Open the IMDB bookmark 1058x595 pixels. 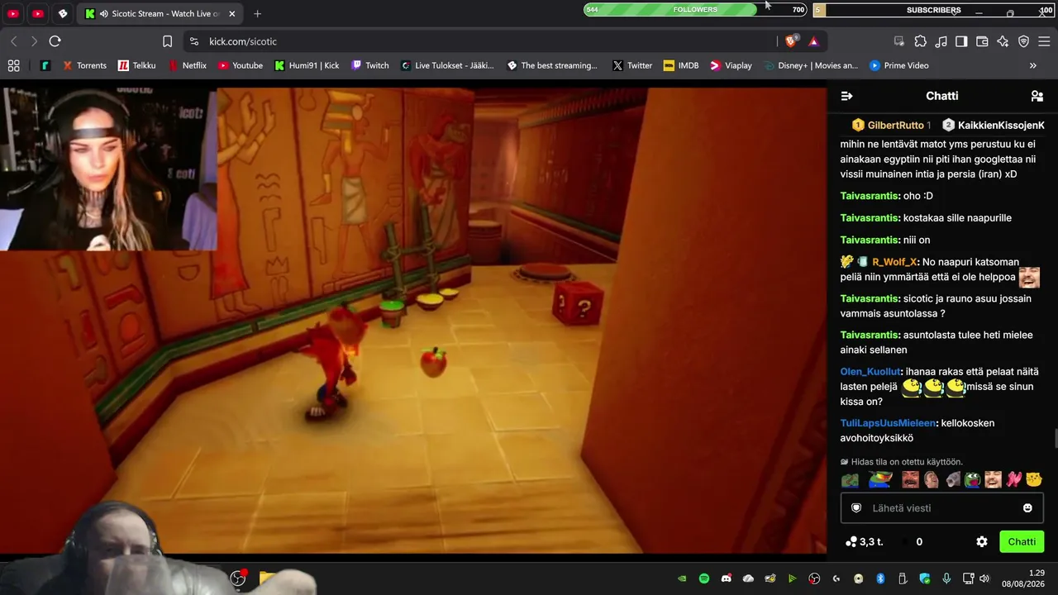tap(680, 65)
